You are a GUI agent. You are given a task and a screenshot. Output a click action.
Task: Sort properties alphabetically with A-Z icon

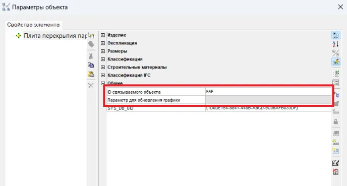tap(336, 44)
